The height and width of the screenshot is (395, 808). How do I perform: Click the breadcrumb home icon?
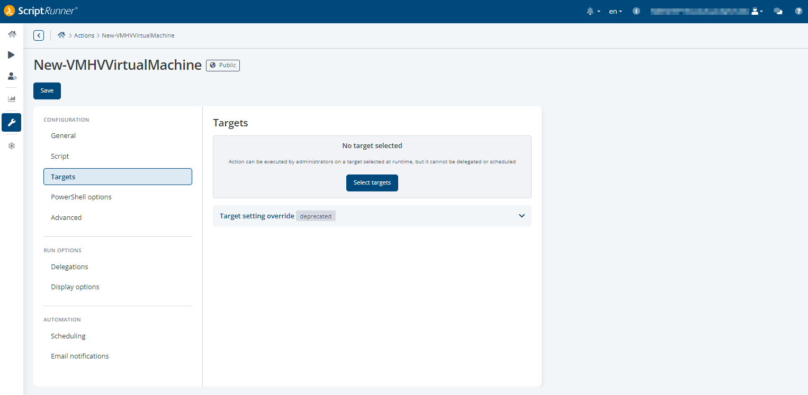click(61, 35)
